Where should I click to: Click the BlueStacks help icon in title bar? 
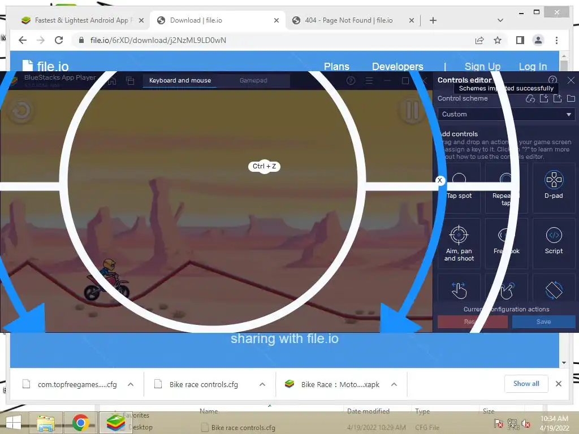(351, 80)
